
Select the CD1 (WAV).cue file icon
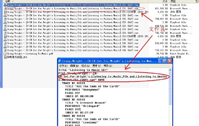click(5, 5)
